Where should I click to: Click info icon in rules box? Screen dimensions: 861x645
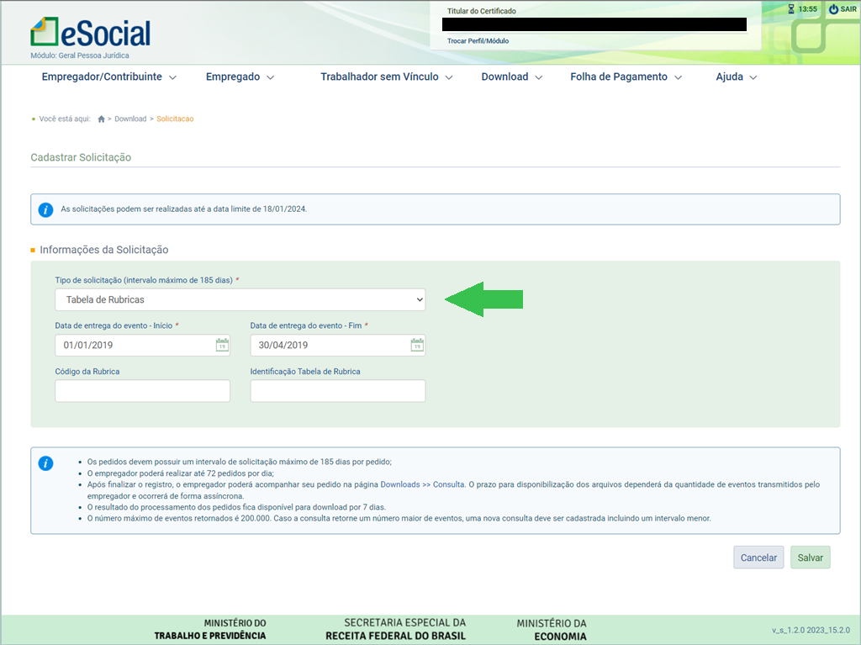[46, 463]
